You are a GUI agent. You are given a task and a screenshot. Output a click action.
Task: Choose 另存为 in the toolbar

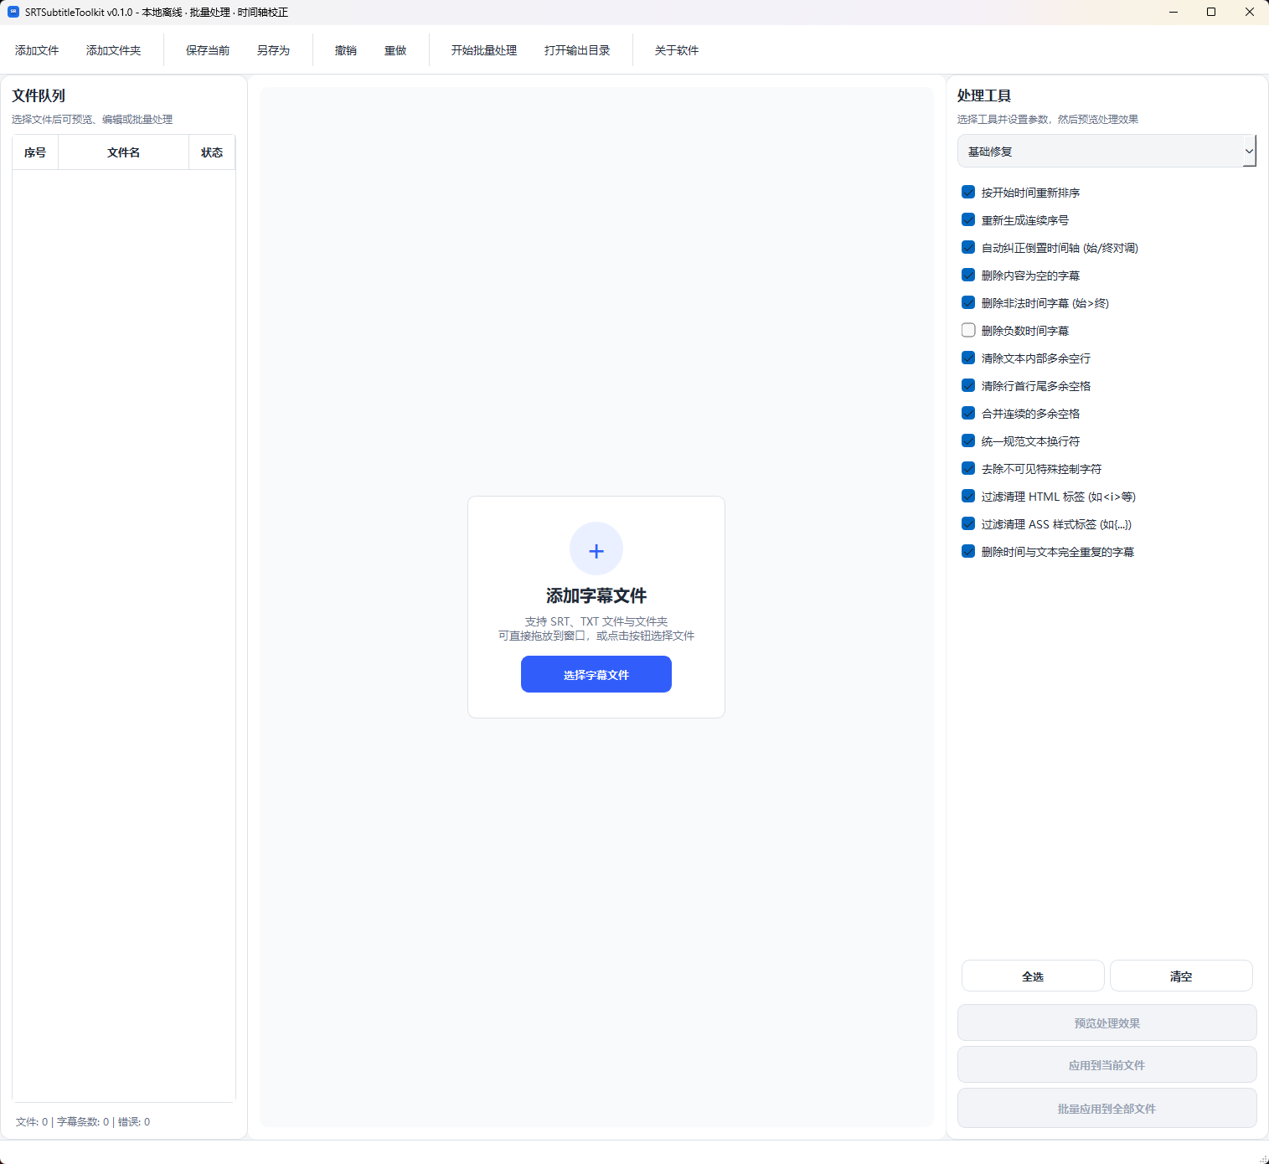pyautogui.click(x=273, y=50)
